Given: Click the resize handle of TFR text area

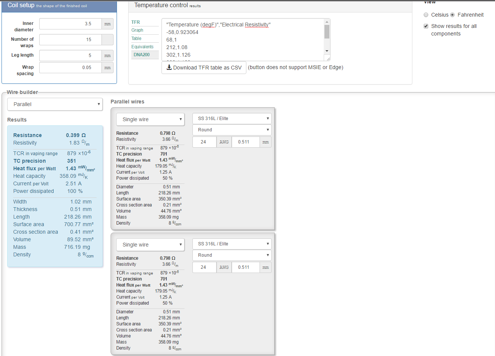Looking at the screenshot, I should pos(328,59).
